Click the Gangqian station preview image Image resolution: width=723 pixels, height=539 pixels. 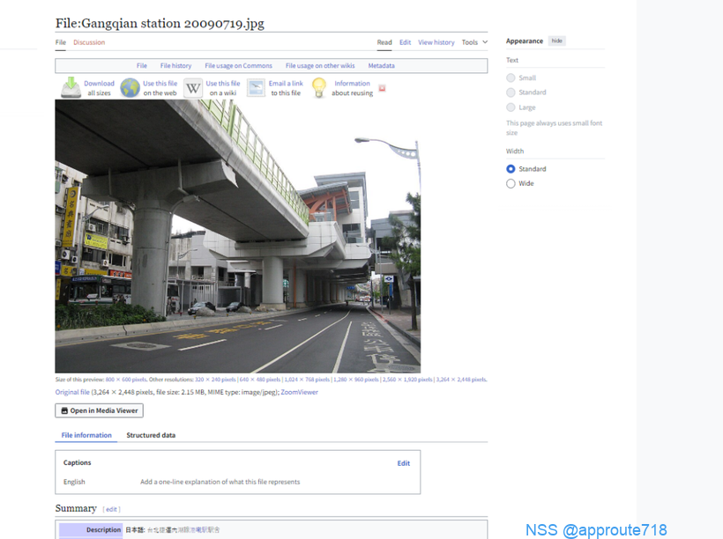coord(238,236)
